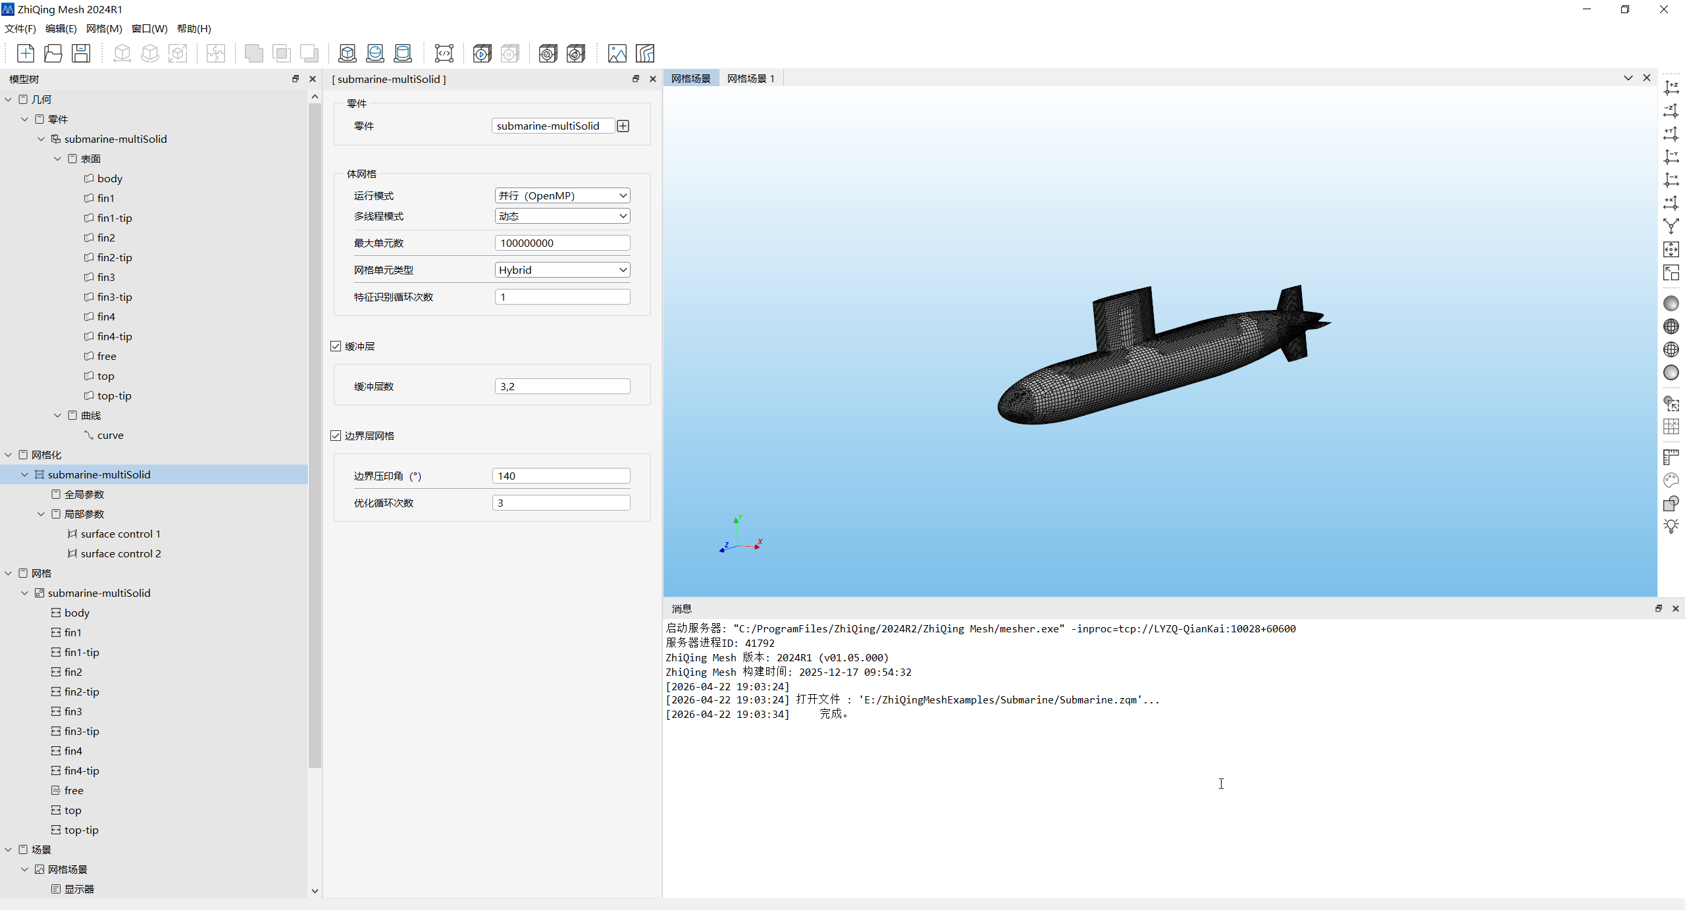
Task: Select surface control 2 in tree
Action: (x=121, y=553)
